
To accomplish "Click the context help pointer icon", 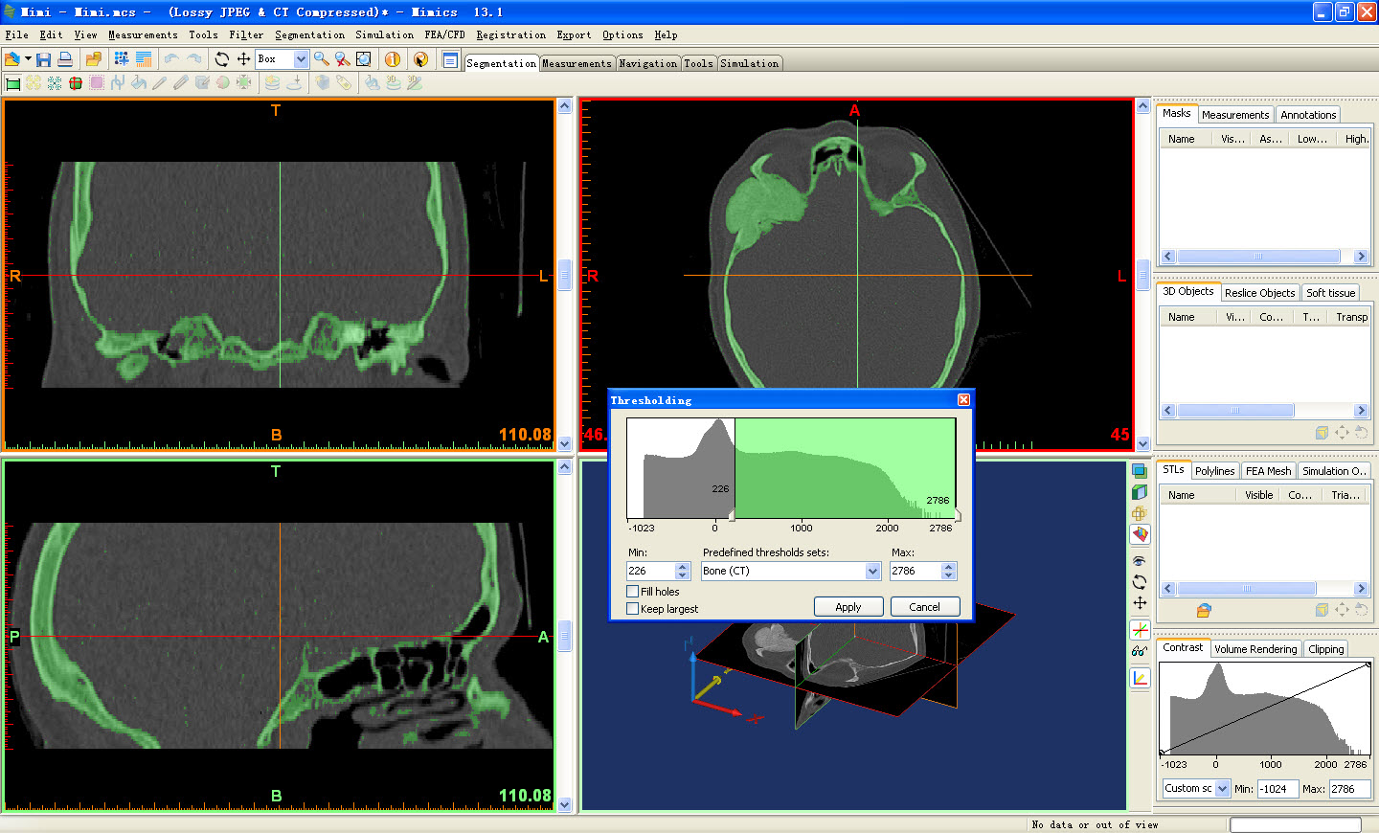I will click(420, 59).
